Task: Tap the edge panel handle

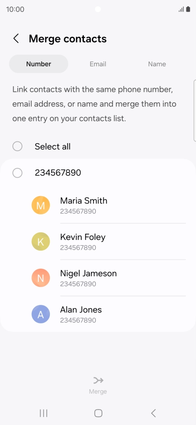Action: coord(195,110)
